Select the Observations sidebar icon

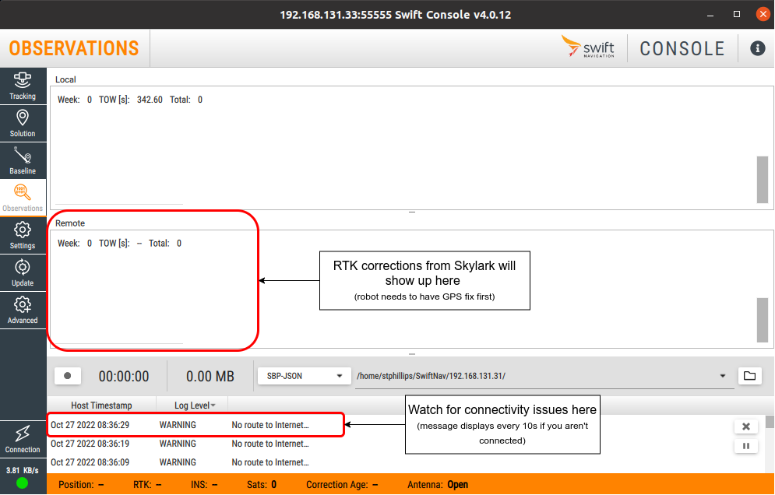pos(23,198)
